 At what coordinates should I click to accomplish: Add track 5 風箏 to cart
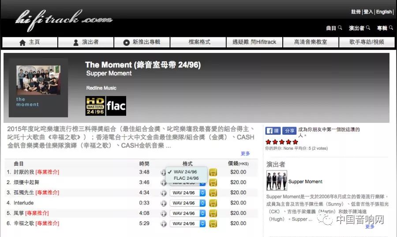[213, 214]
